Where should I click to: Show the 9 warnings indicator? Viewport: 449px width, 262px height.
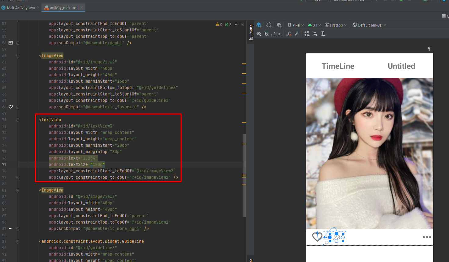tap(219, 24)
